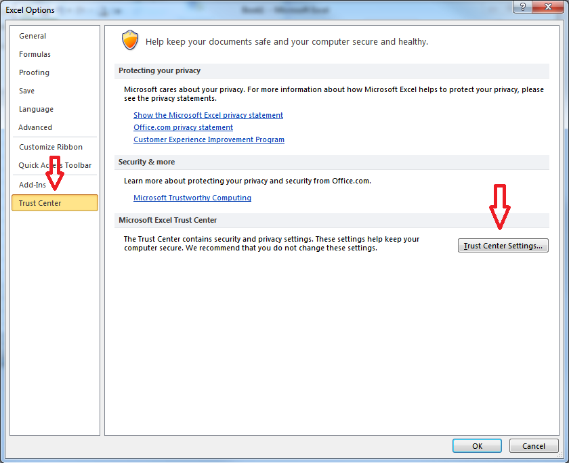
Task: Click the Microsoft Excel Trust Center heading
Action: (x=168, y=220)
